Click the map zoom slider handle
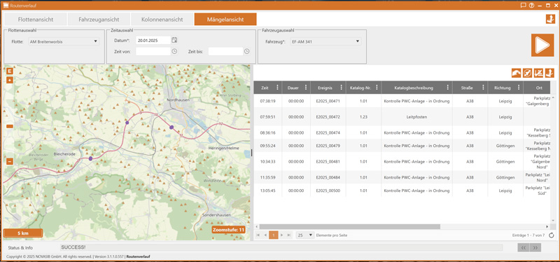This screenshot has height=262, width=560. tap(10, 126)
